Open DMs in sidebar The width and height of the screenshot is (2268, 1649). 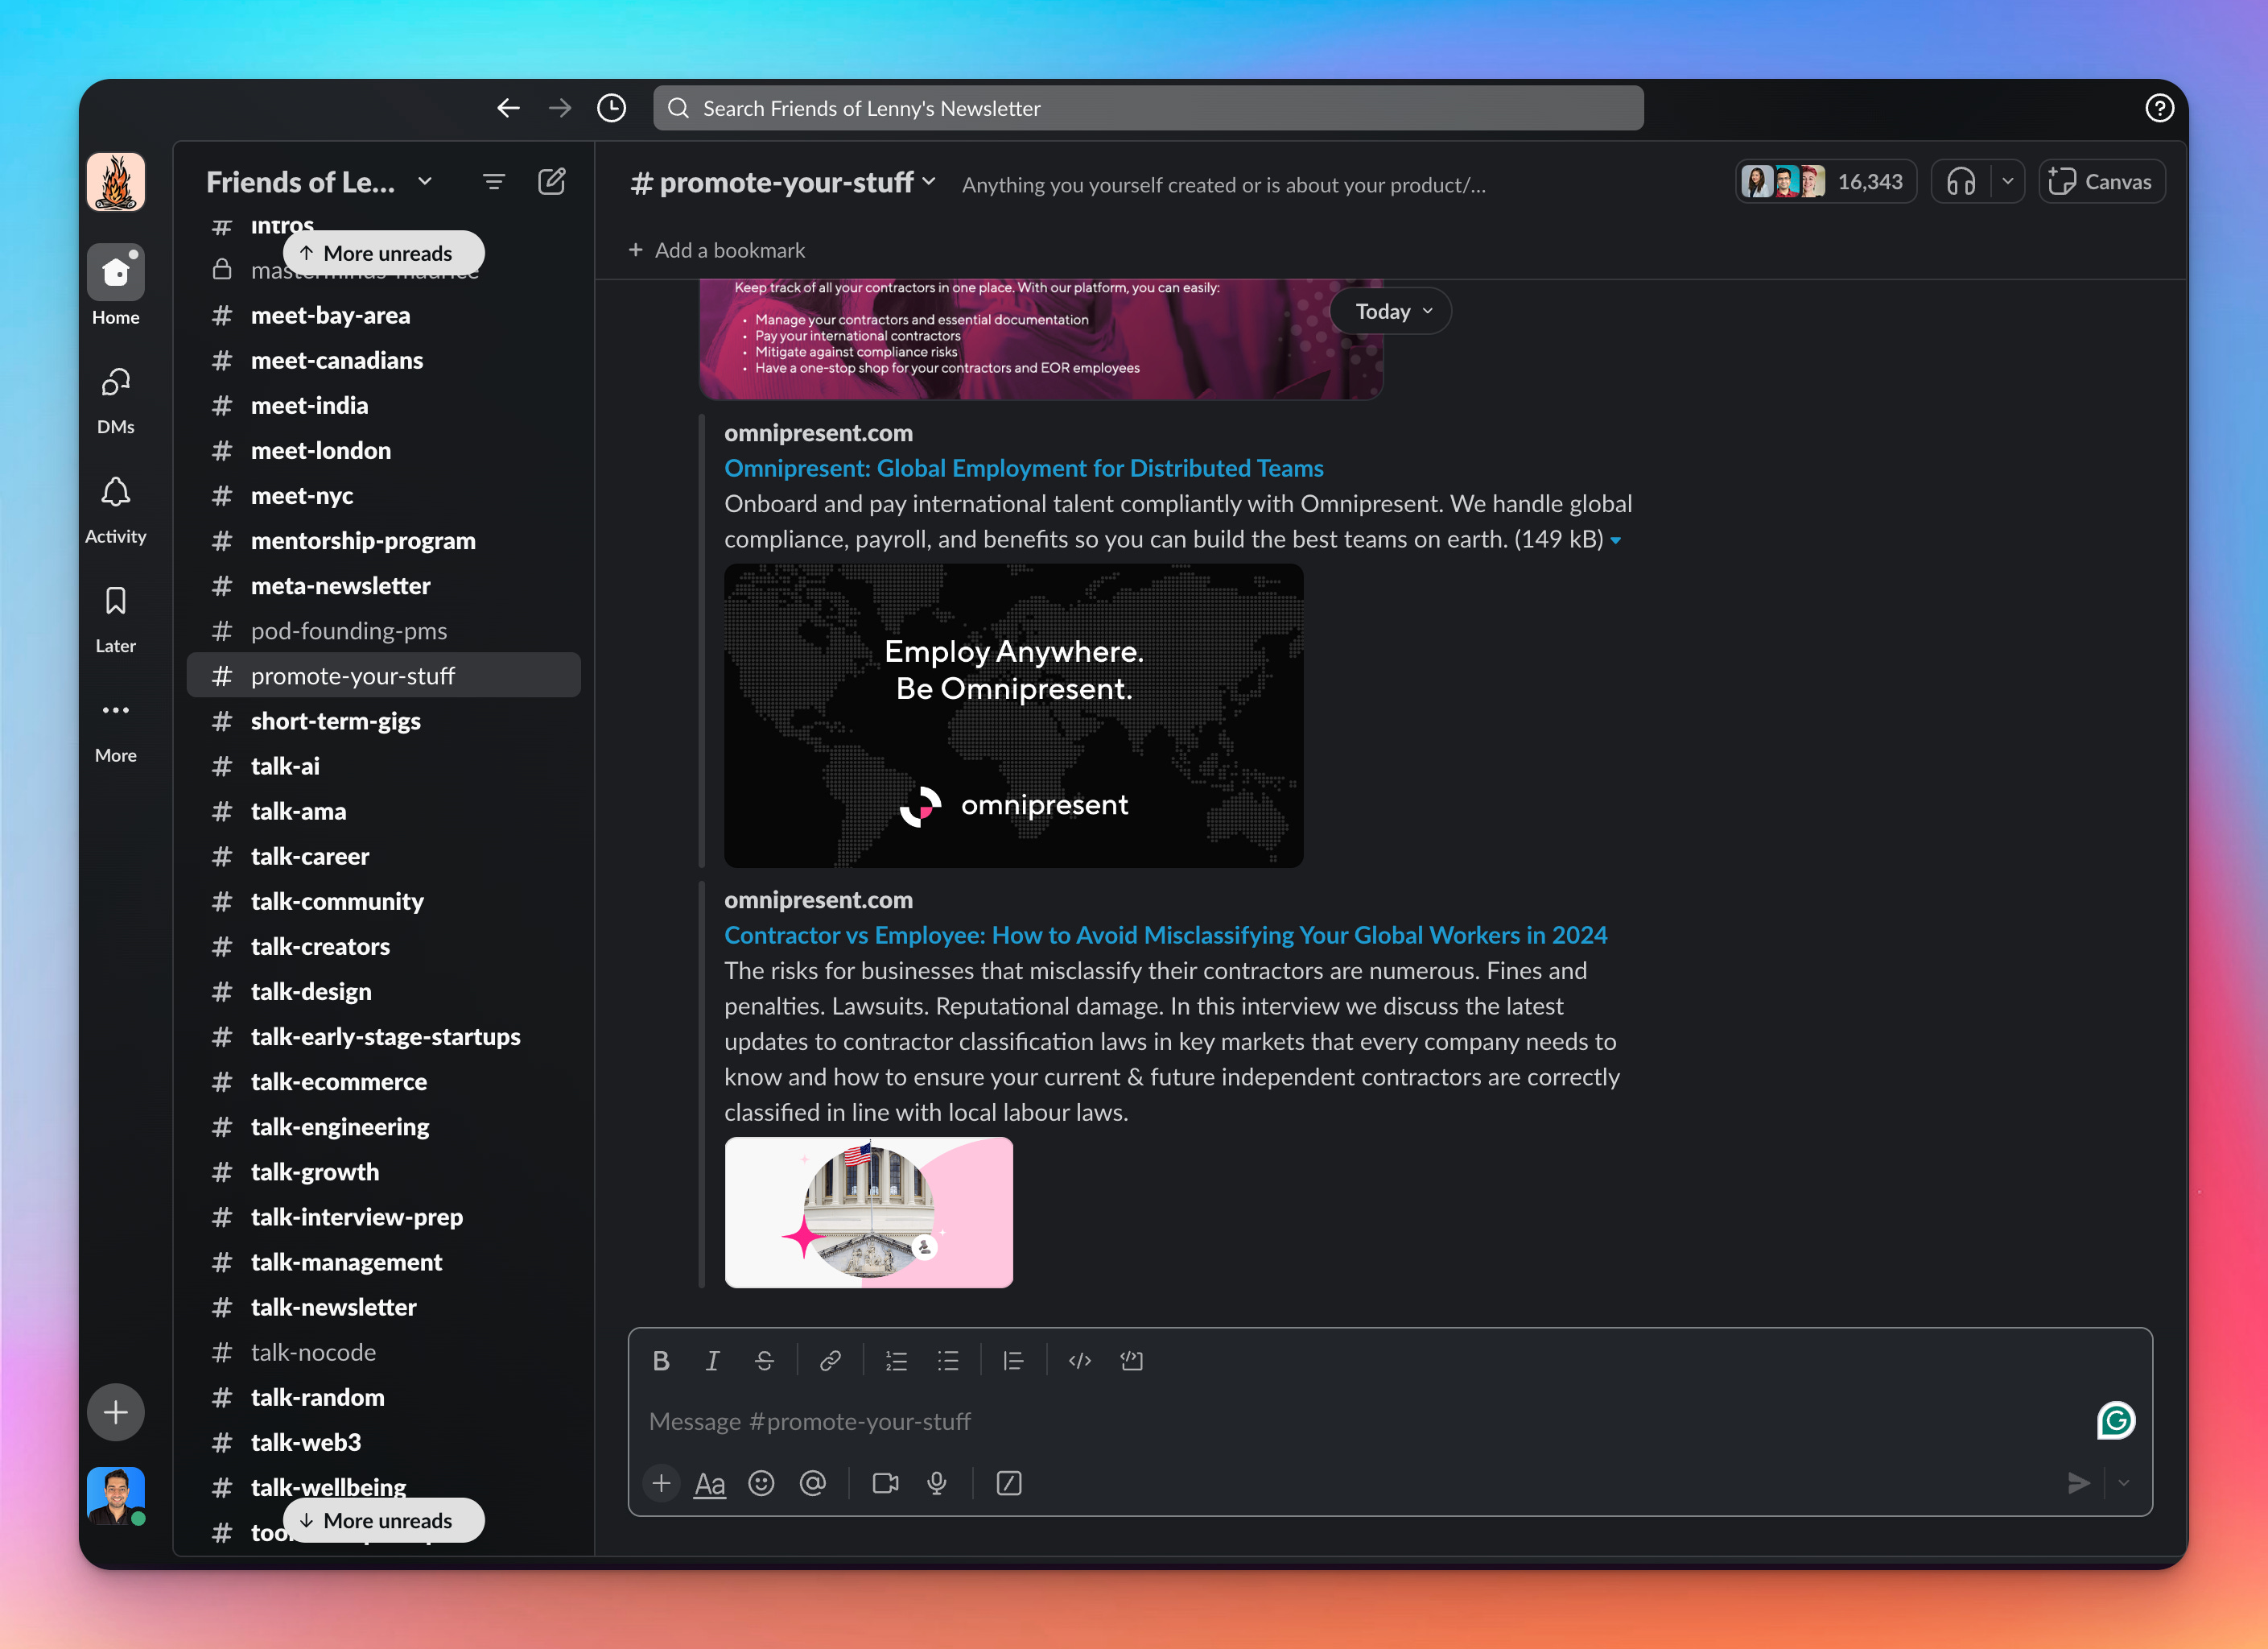tap(116, 399)
